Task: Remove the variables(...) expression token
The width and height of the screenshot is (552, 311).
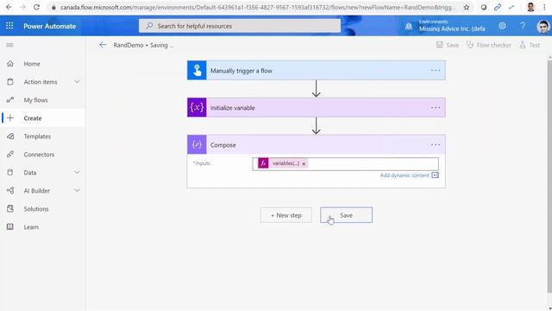Action: (304, 163)
